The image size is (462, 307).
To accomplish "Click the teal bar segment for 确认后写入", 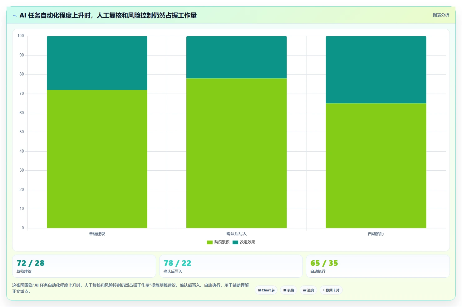I will (236, 57).
